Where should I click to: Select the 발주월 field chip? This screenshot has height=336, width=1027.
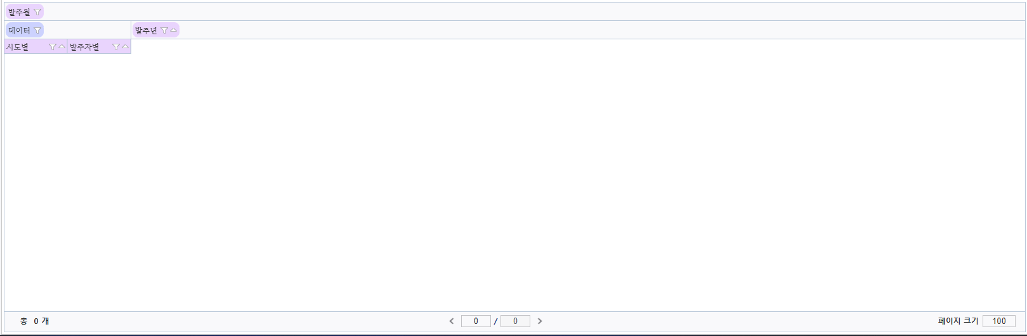[x=25, y=12]
